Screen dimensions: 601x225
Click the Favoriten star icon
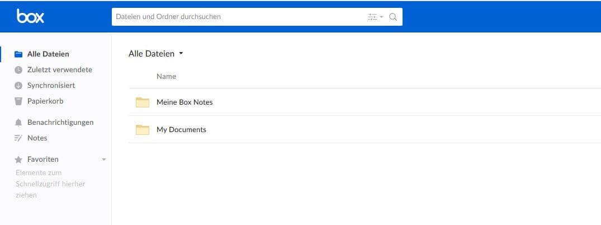(x=18, y=160)
